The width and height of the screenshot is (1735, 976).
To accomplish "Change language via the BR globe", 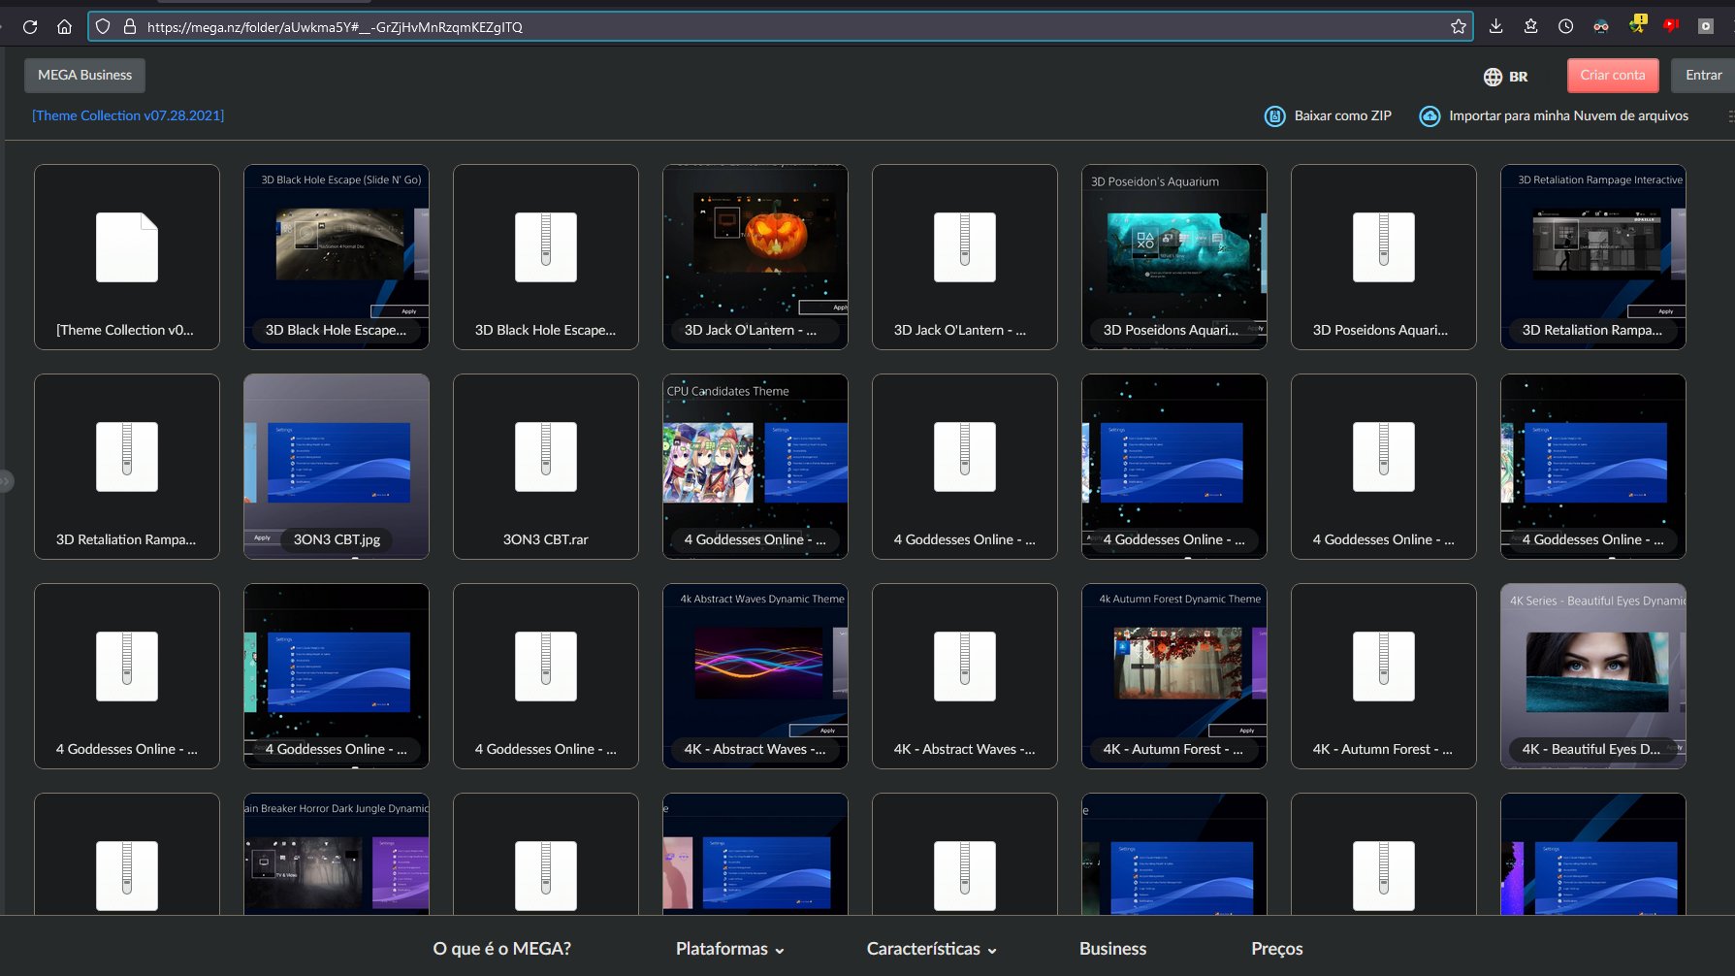I will 1506,77.
